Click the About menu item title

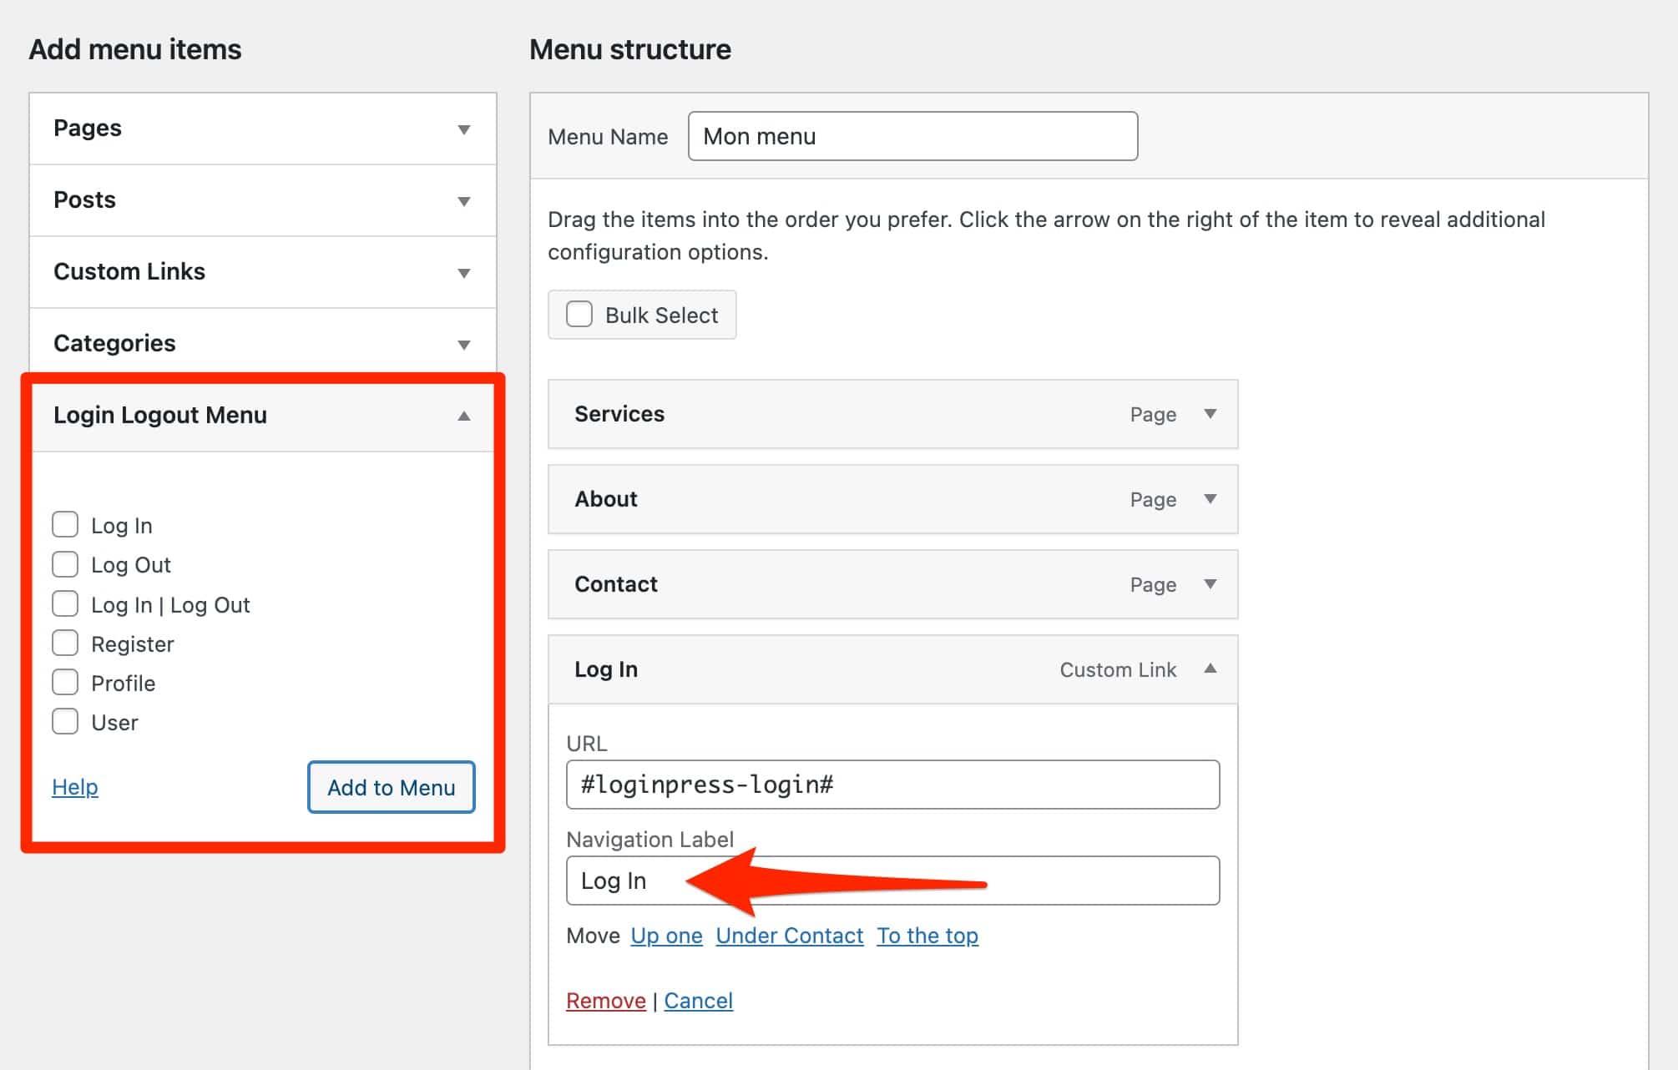[606, 499]
